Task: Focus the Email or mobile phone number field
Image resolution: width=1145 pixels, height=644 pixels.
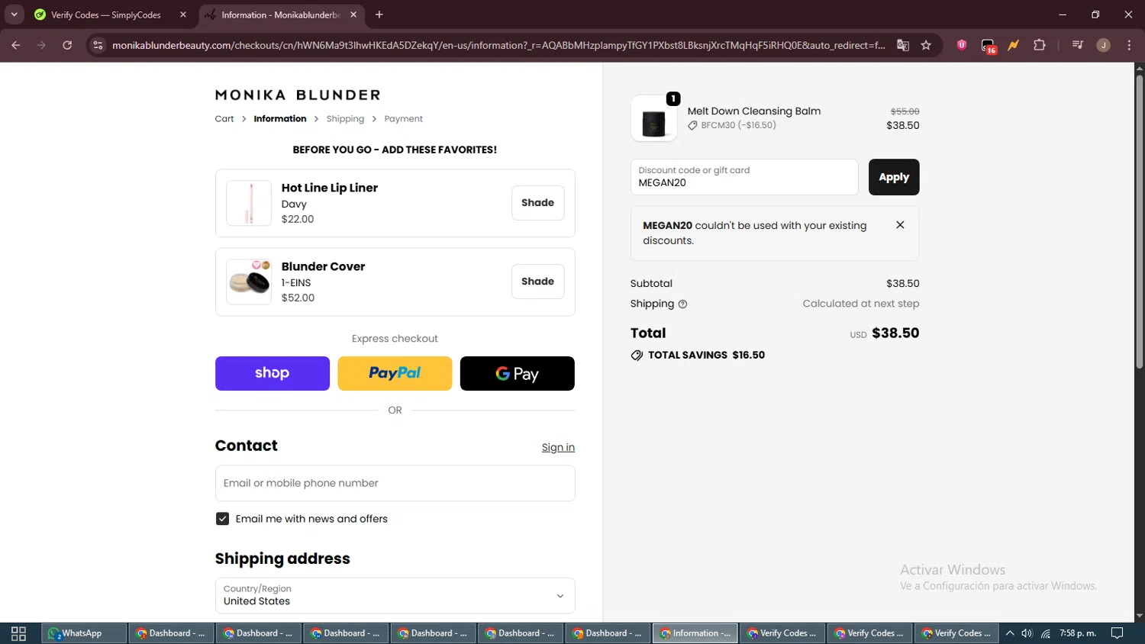Action: coord(395,483)
